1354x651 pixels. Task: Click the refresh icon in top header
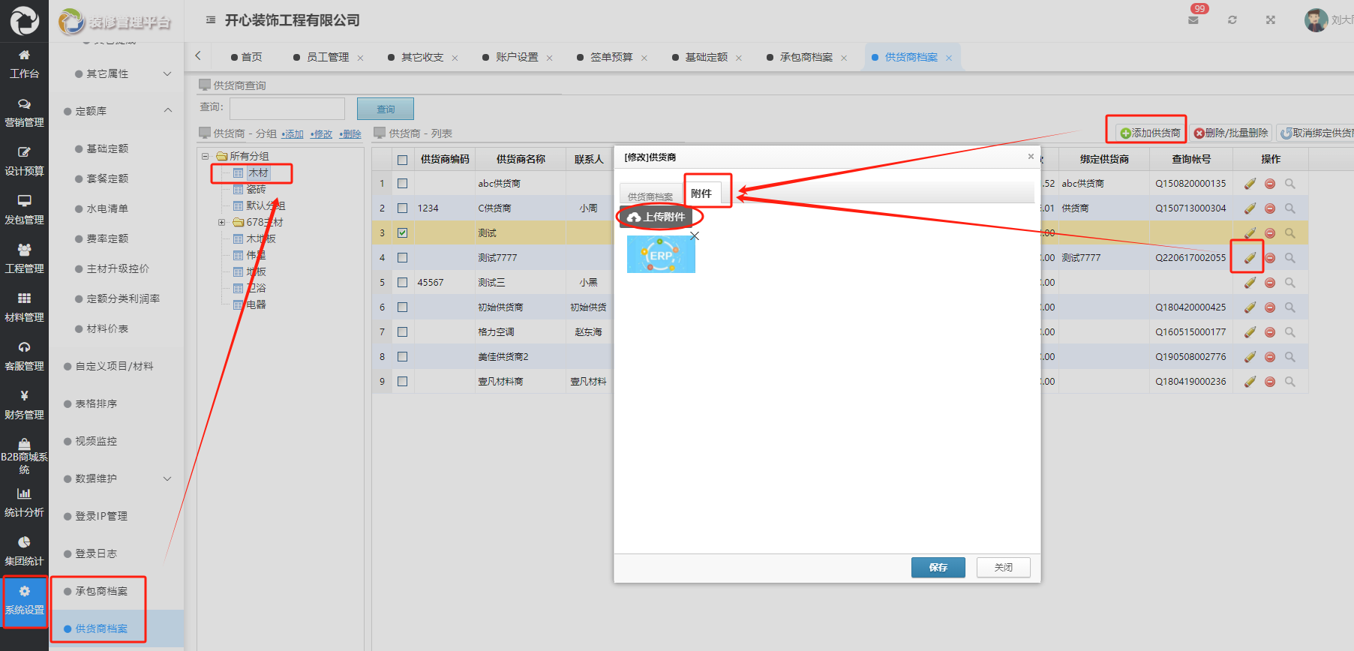coord(1232,20)
